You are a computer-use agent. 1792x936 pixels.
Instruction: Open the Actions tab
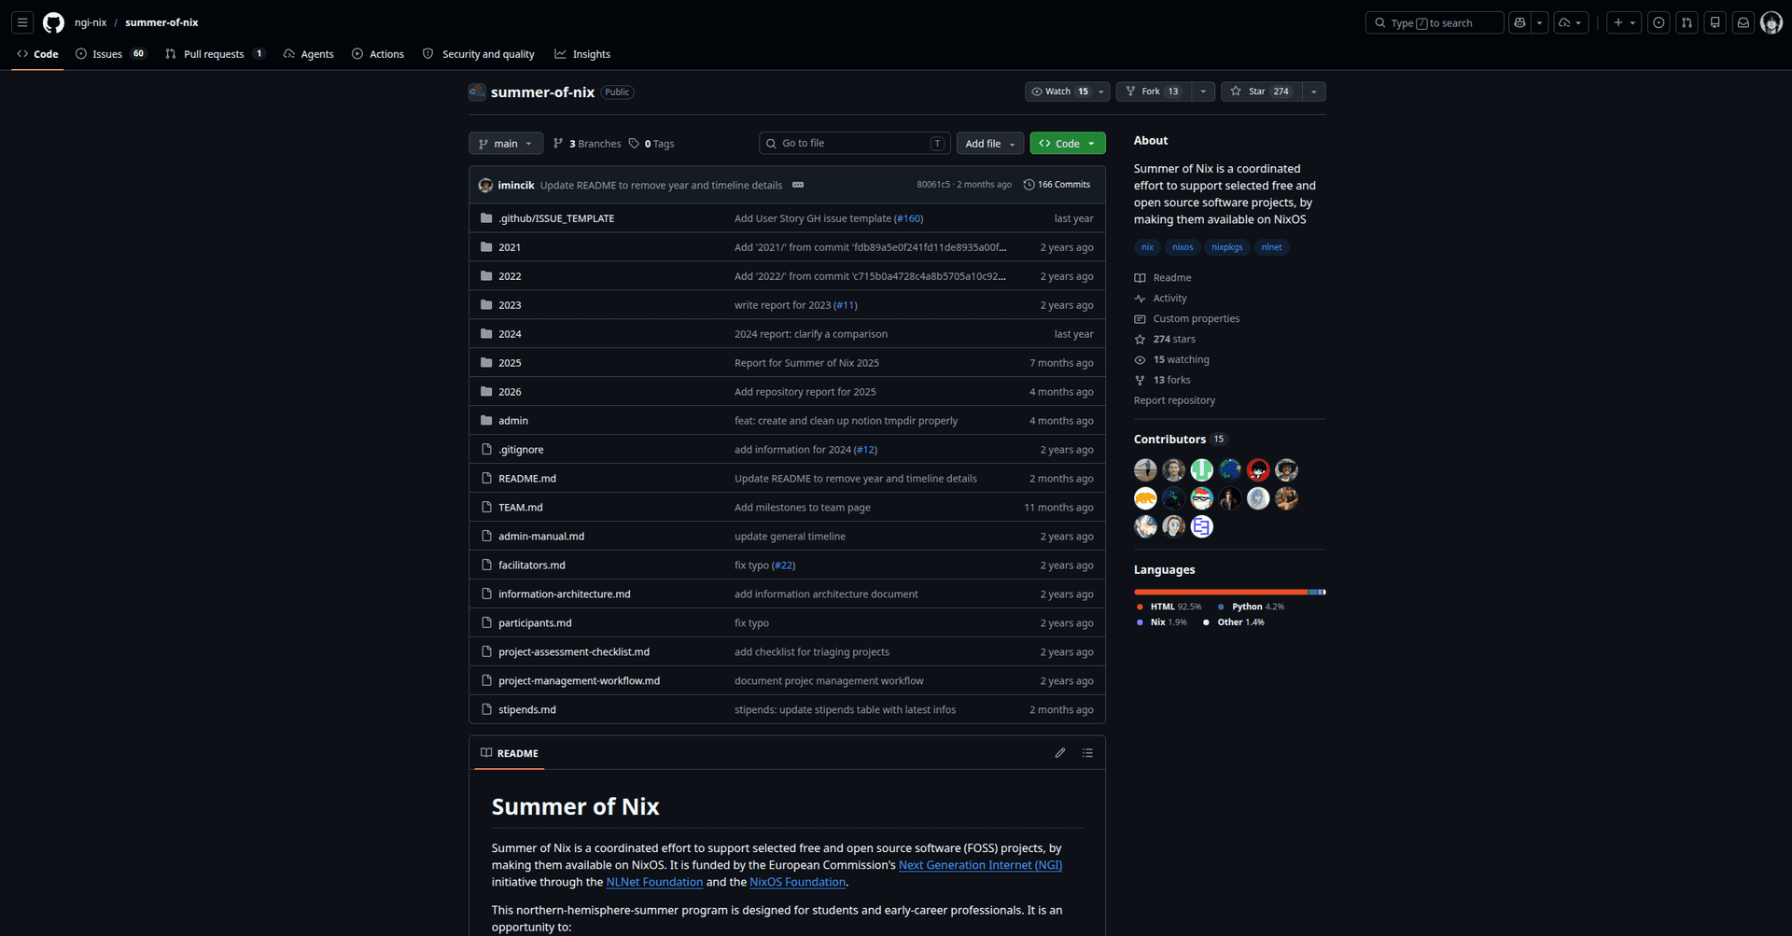click(x=378, y=54)
